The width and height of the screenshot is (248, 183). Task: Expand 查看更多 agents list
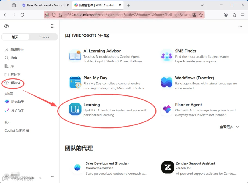coord(229,127)
